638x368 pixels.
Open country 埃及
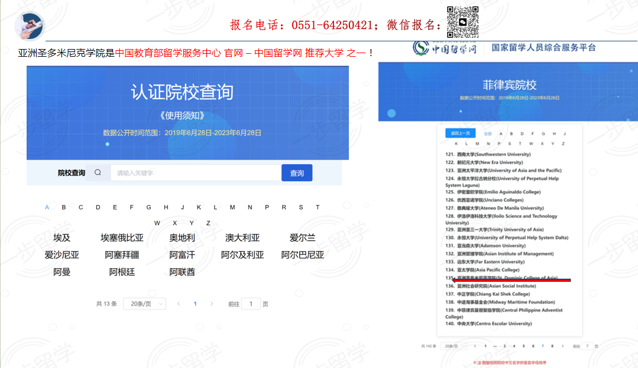[62, 238]
